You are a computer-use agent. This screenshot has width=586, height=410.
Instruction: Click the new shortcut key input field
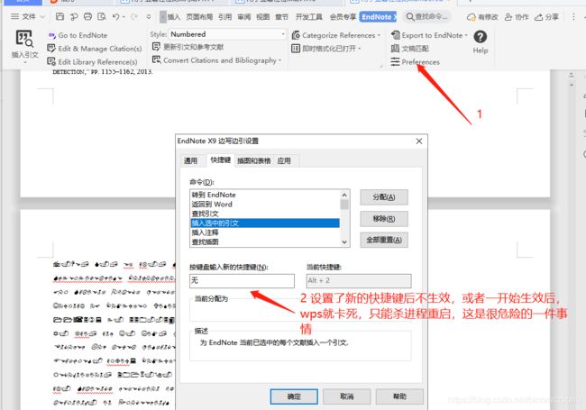(242, 281)
